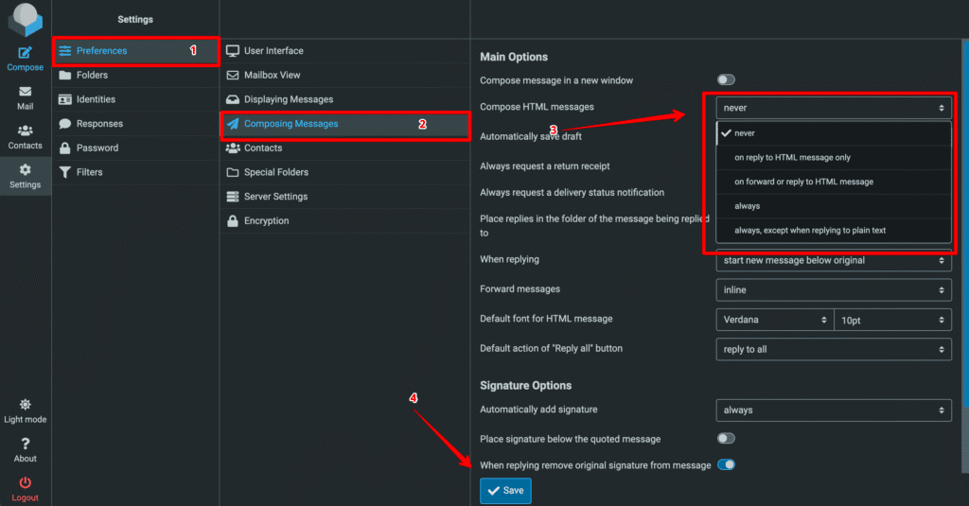Screen dimensions: 969x506
Task: Select the Displaying Messages section
Action: (x=288, y=99)
